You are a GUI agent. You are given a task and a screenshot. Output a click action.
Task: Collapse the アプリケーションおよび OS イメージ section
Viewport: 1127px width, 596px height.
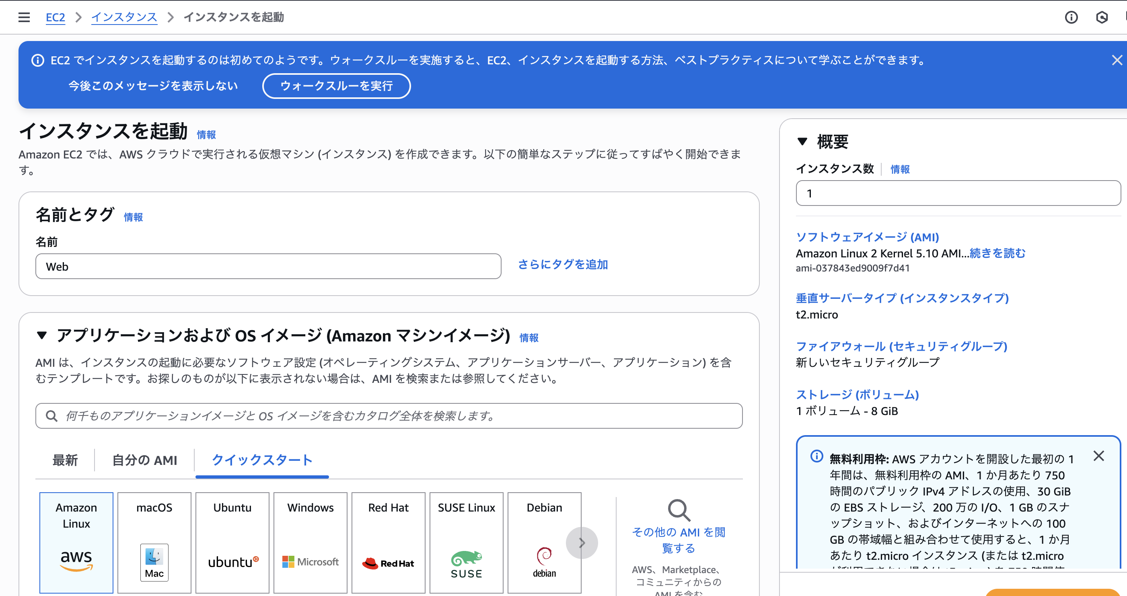pyautogui.click(x=42, y=335)
